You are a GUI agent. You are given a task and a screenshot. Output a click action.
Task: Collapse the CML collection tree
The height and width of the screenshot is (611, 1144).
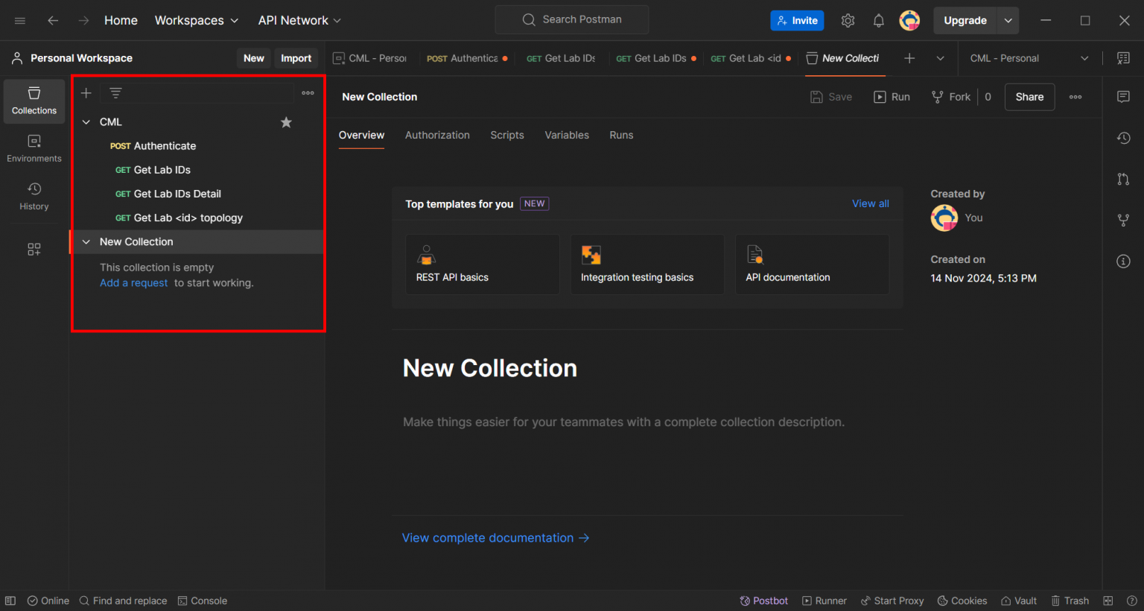pos(86,121)
